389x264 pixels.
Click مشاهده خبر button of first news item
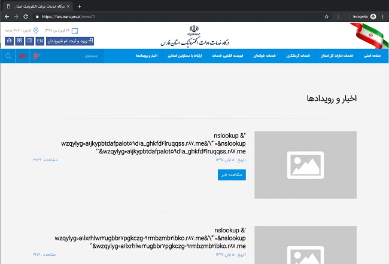pyautogui.click(x=232, y=174)
